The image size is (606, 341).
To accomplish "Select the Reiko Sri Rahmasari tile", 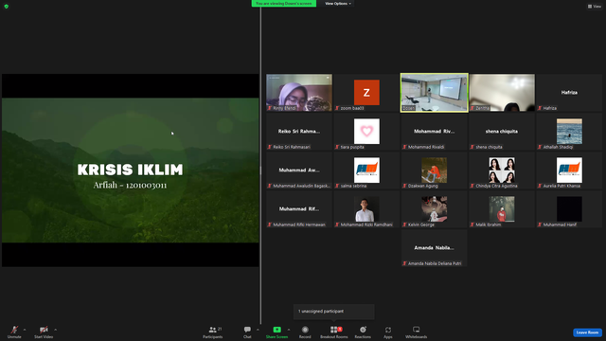I will tap(299, 132).
